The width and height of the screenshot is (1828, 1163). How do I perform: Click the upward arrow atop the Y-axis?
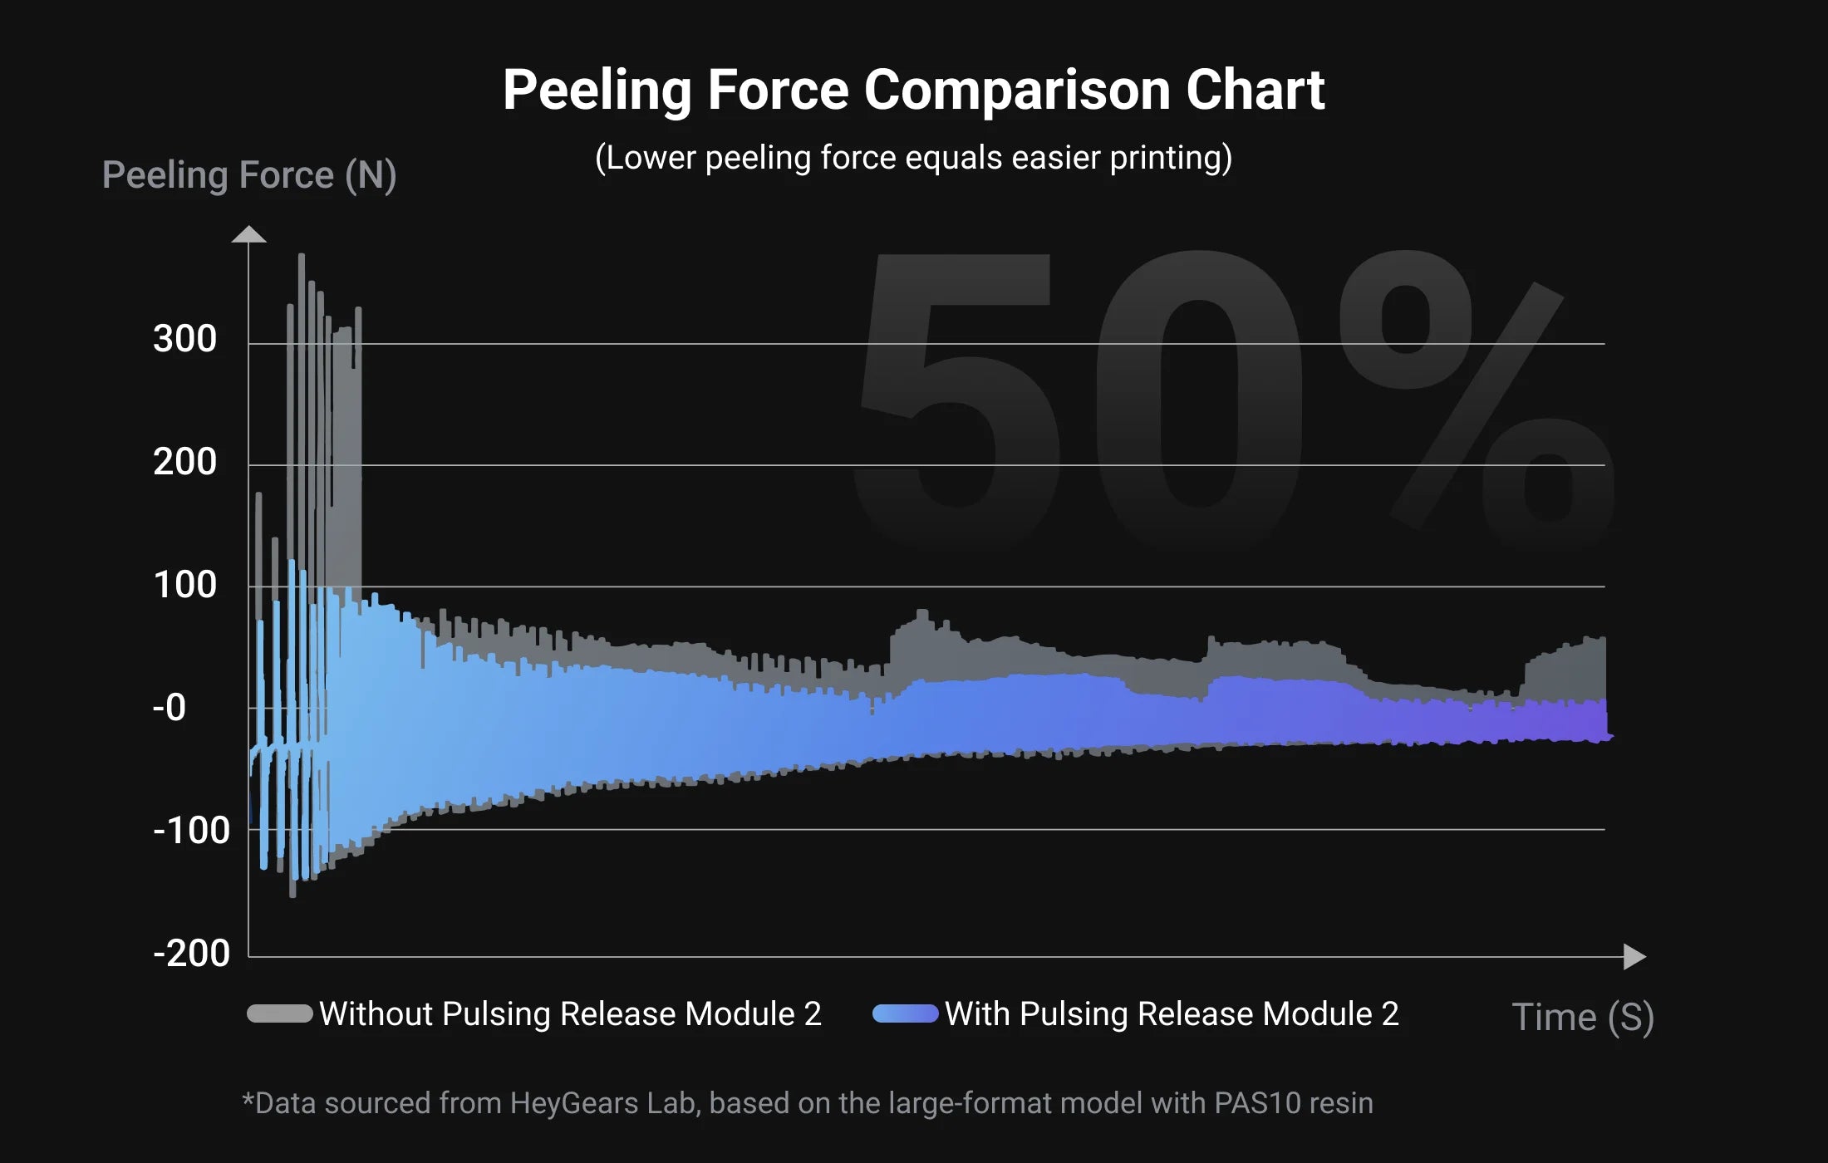click(248, 235)
